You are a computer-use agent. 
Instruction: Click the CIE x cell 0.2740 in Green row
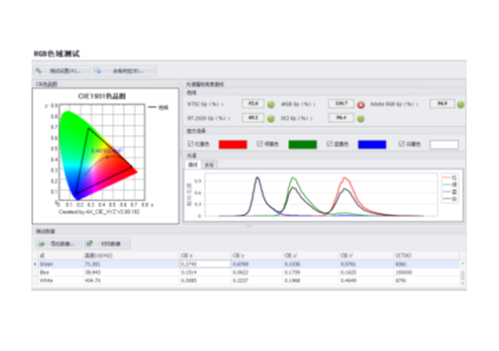pos(205,264)
